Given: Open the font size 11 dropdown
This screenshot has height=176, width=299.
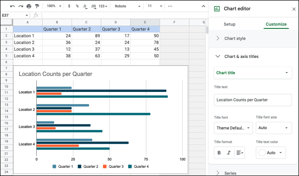Looking at the screenshot, I should click(x=155, y=6).
